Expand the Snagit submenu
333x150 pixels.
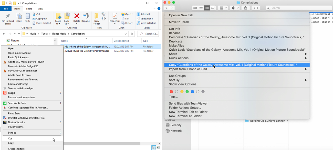pyautogui.click(x=60, y=93)
